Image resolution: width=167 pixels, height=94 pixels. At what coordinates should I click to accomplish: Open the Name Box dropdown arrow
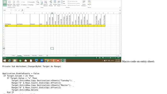11,10
